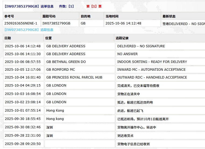Select the DELIVERED - NO SIGNATURE tracking record
This screenshot has height=149, width=205.
(x=141, y=46)
